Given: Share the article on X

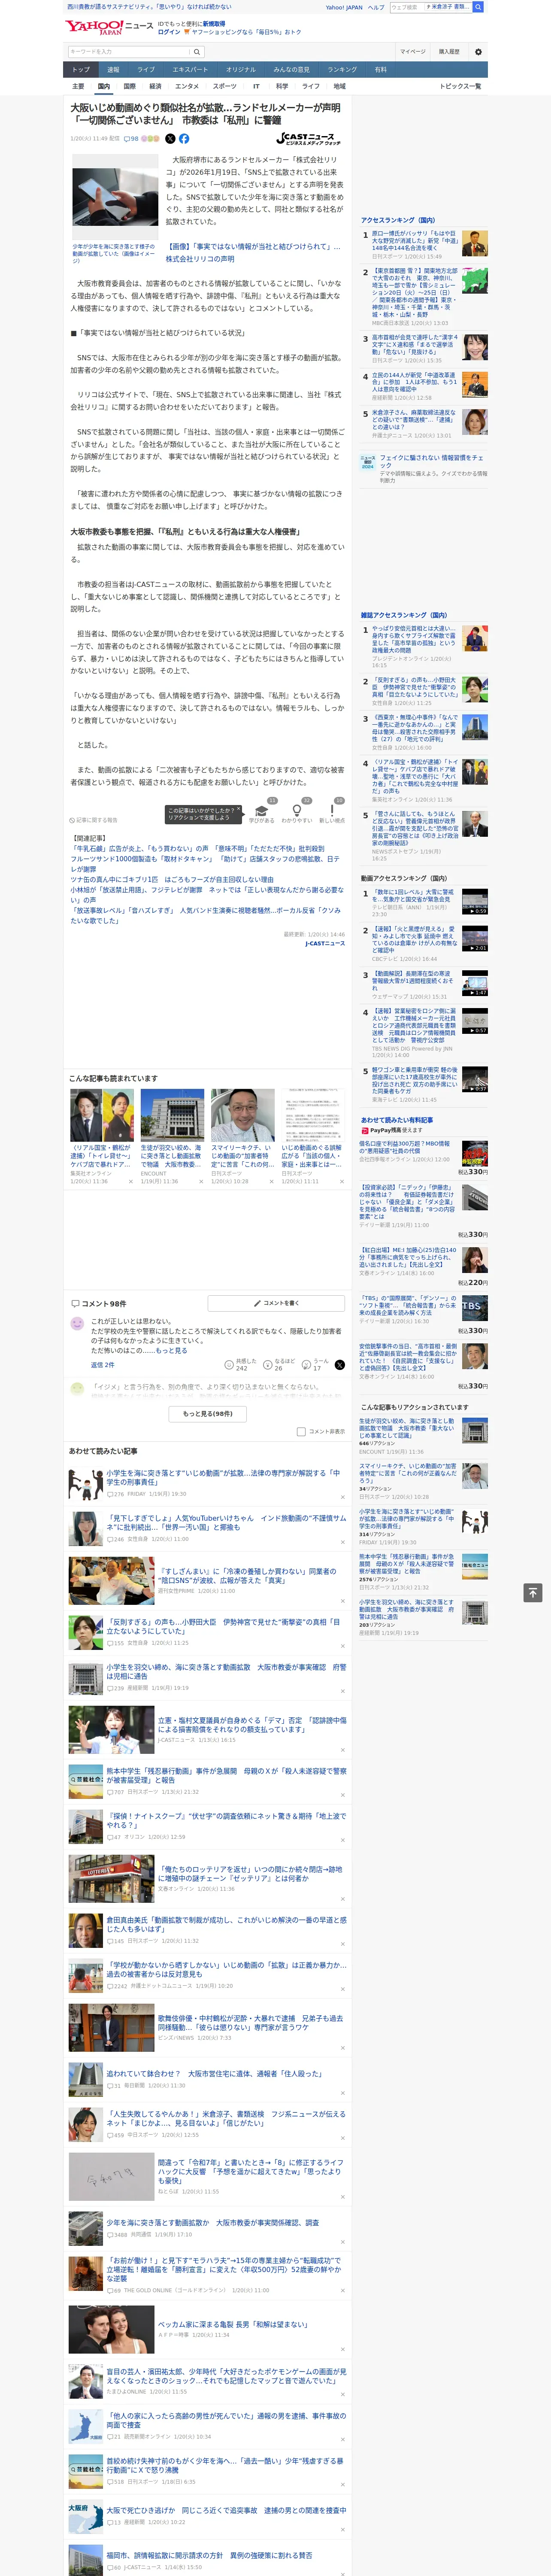Looking at the screenshot, I should coord(170,139).
